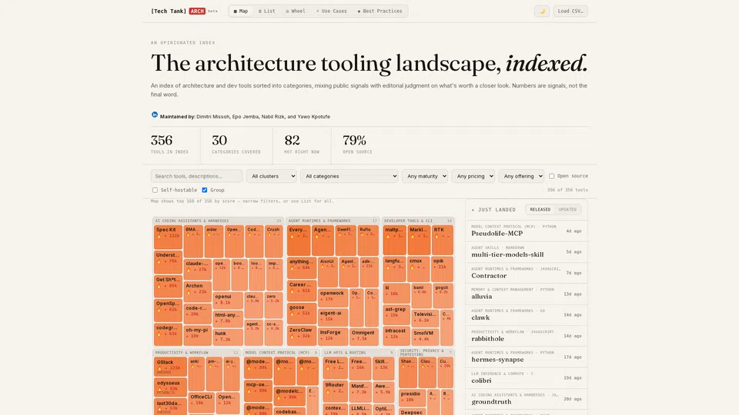The width and height of the screenshot is (739, 415).
Task: Select the cmux tile
Action: click(x=419, y=269)
